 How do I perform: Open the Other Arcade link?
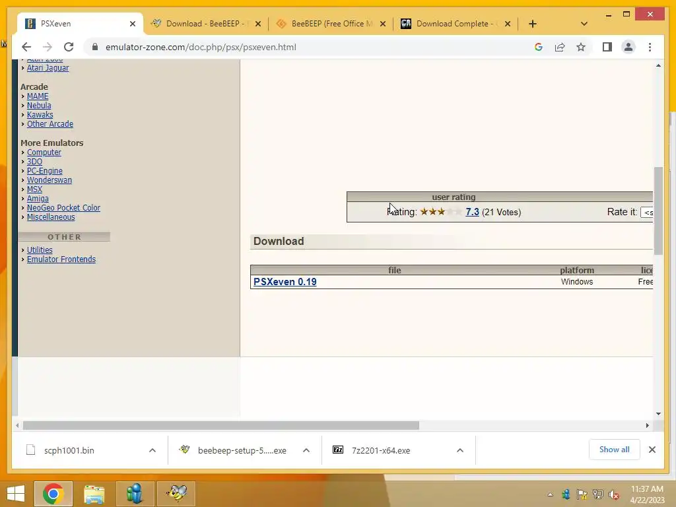[50, 123]
